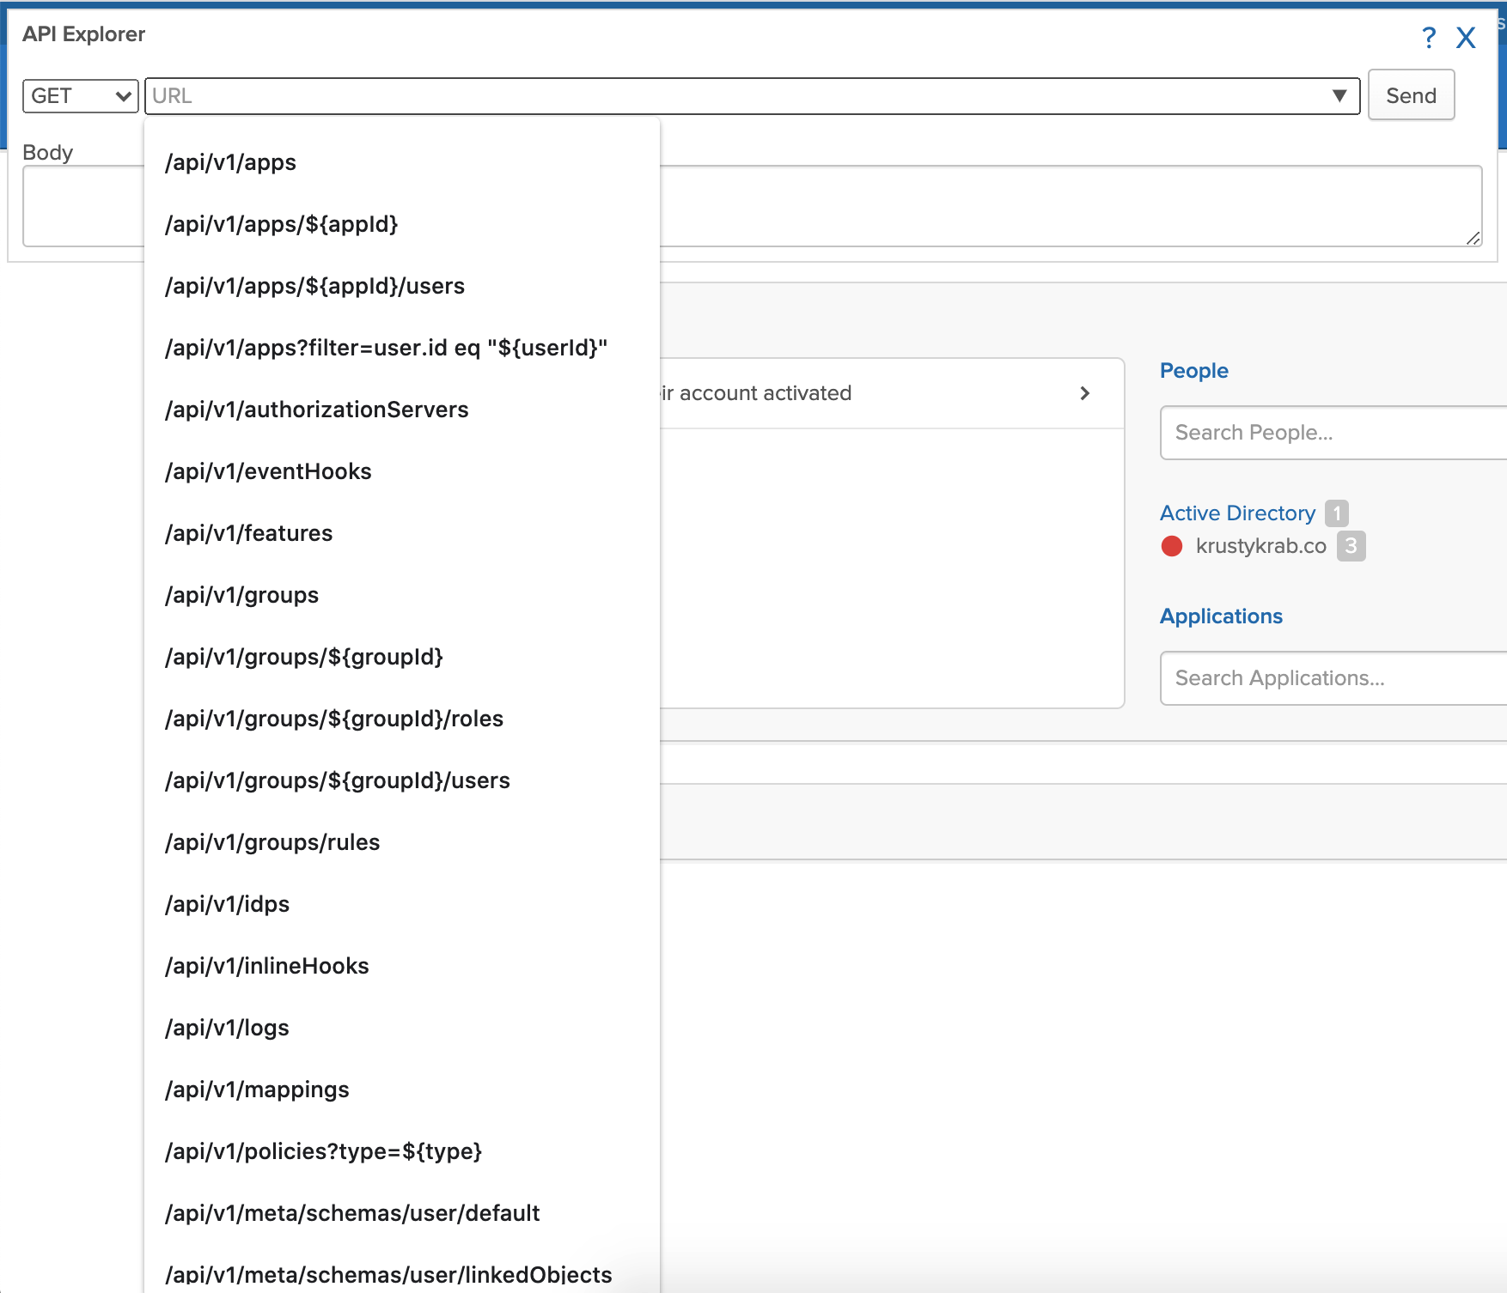This screenshot has height=1293, width=1507.
Task: Click the Applications heading link
Action: click(1221, 616)
